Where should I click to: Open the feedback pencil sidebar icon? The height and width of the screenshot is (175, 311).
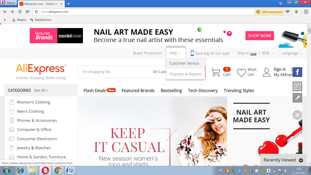(297, 98)
